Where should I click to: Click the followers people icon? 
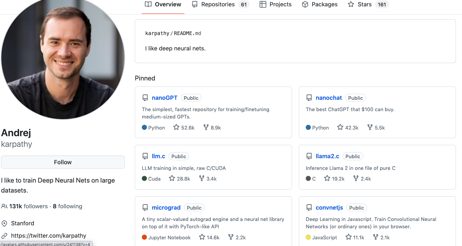point(4,206)
